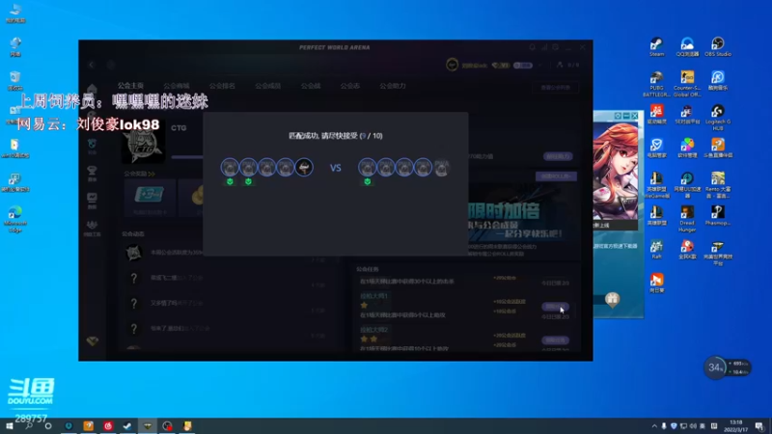The width and height of the screenshot is (772, 434).
Task: Open the Logitech G HUB shortcut
Action: coord(718,118)
